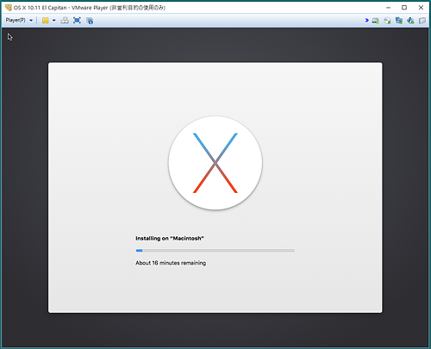Click the OS X El Capitan X logo
This screenshot has width=431, height=349.
pos(215,163)
